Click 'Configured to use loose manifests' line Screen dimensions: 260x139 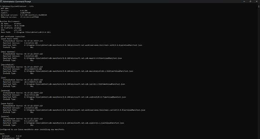(x=32, y=129)
